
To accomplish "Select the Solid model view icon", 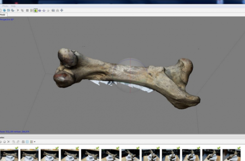I will pos(44,11).
